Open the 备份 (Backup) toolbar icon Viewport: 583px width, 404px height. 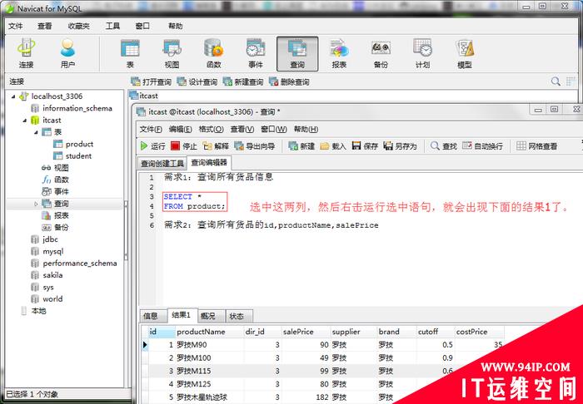[x=381, y=54]
